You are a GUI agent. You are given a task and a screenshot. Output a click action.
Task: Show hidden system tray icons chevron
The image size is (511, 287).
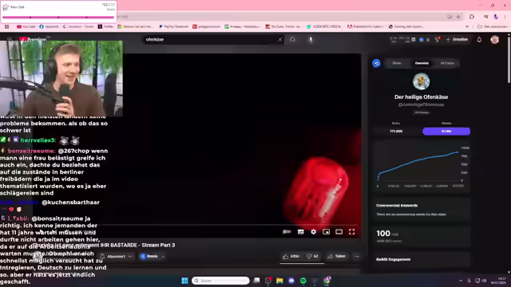[461, 281]
